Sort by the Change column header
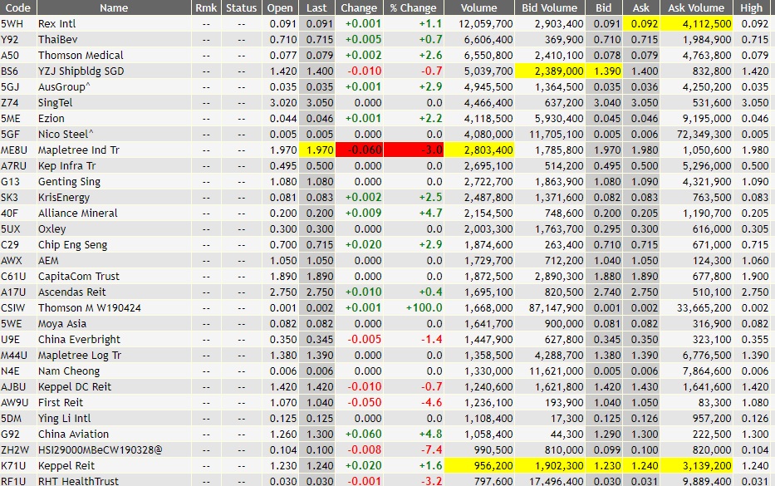 click(x=359, y=7)
